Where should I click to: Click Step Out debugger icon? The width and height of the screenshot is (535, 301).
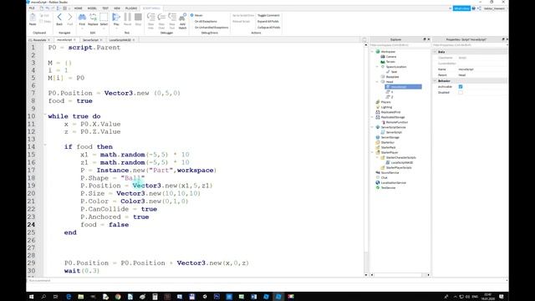coord(172,17)
